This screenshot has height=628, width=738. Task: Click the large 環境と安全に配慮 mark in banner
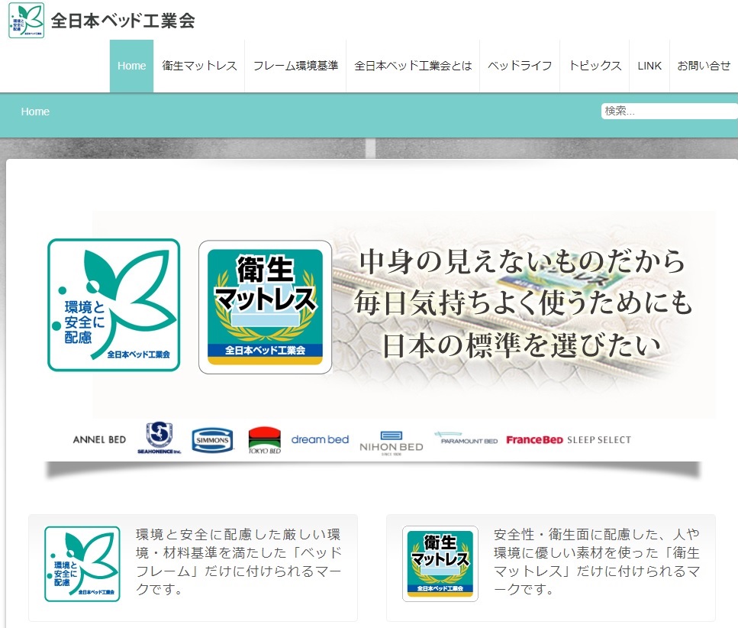[114, 305]
